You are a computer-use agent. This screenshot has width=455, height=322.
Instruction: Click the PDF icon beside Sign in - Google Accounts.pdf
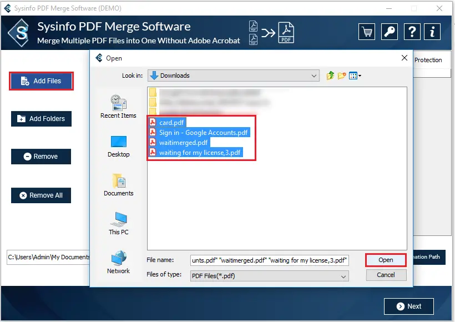click(x=153, y=132)
